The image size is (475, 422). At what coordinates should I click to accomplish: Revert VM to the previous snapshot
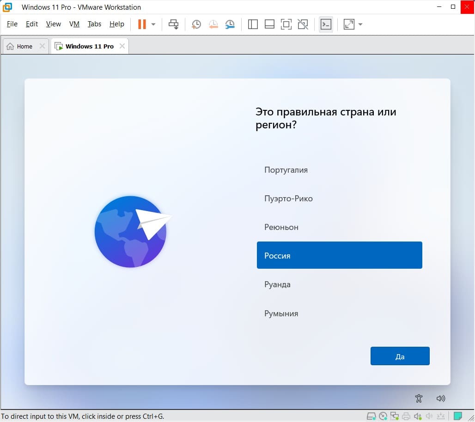click(x=213, y=24)
